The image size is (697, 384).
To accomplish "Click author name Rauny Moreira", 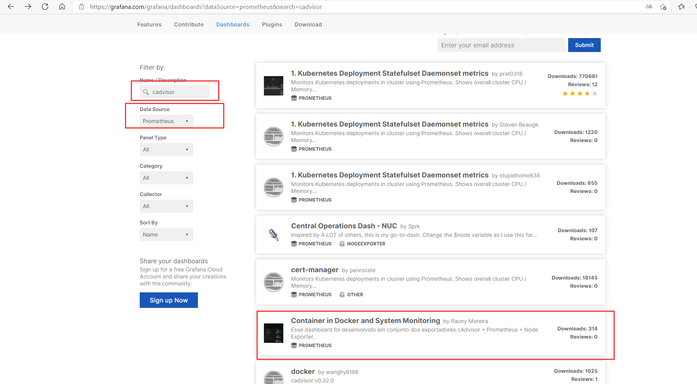I will click(470, 321).
